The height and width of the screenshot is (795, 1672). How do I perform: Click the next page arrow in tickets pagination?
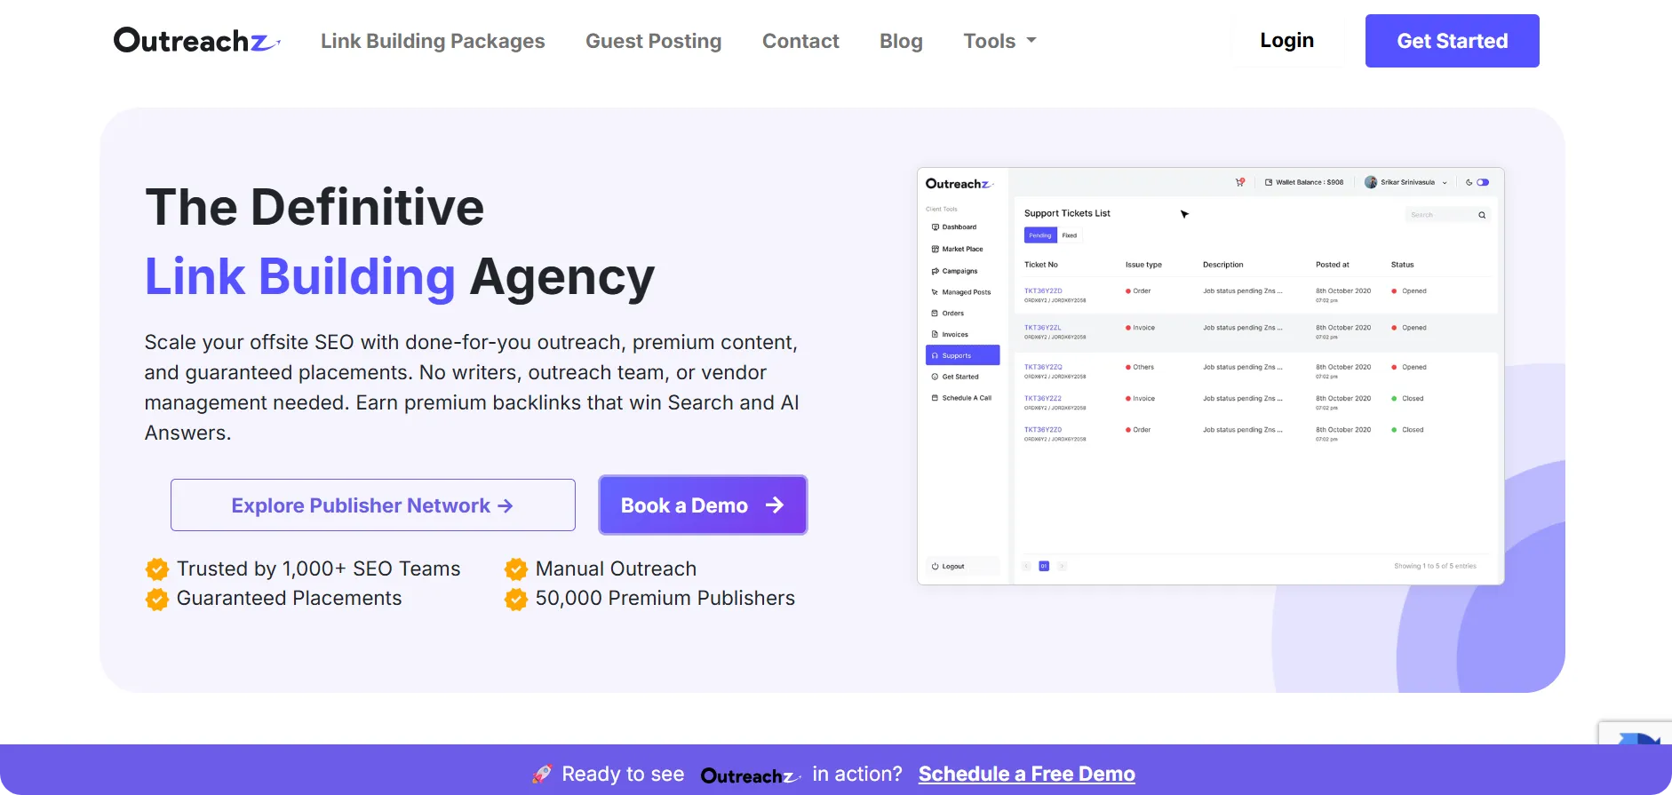tap(1062, 566)
